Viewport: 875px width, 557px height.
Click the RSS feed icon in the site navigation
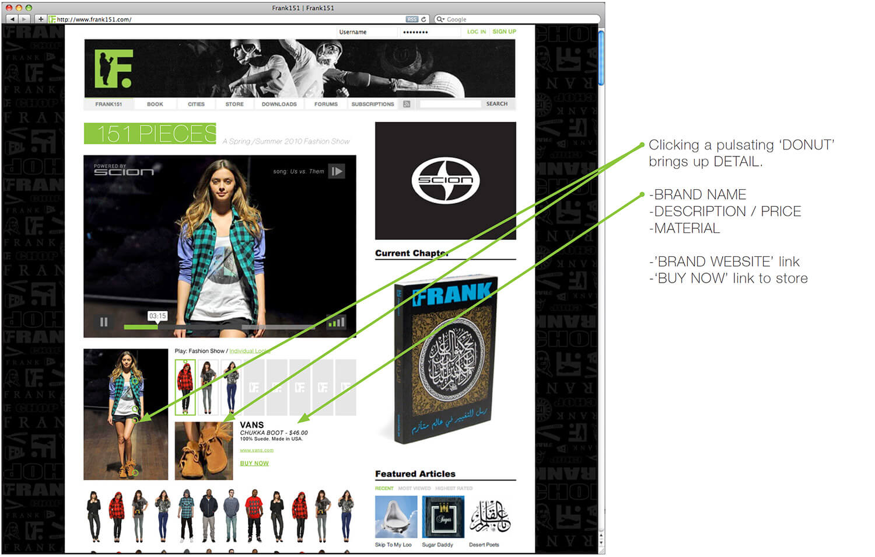point(407,104)
